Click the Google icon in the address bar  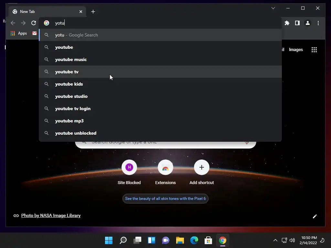pos(47,23)
